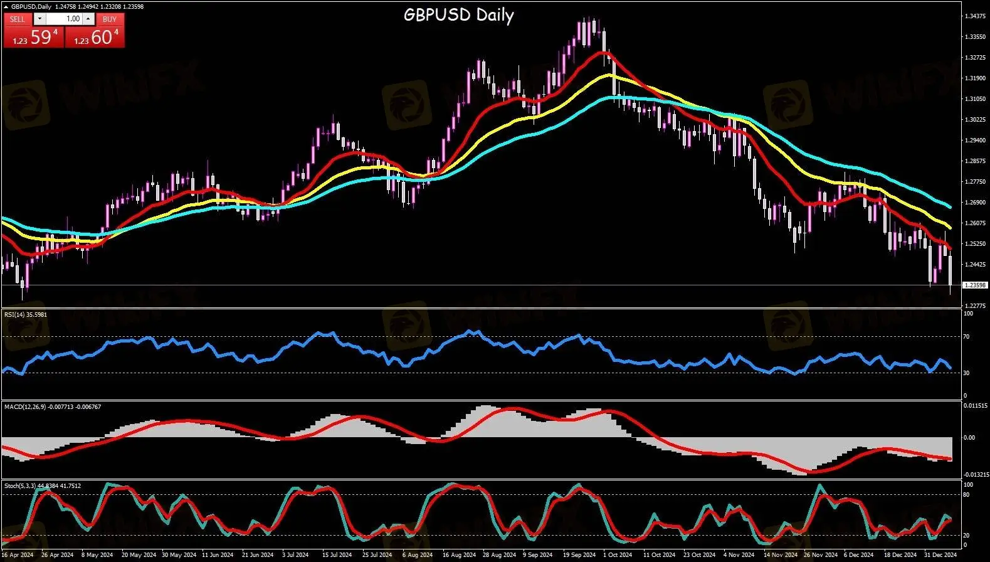Click the 8 May 2024 date label
The width and height of the screenshot is (990, 562).
(97, 555)
